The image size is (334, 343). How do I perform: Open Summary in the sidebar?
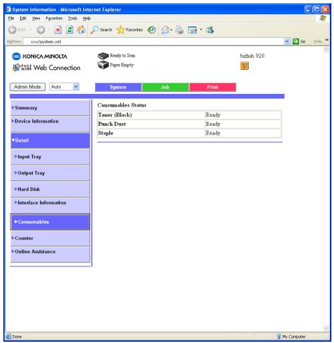(x=50, y=108)
